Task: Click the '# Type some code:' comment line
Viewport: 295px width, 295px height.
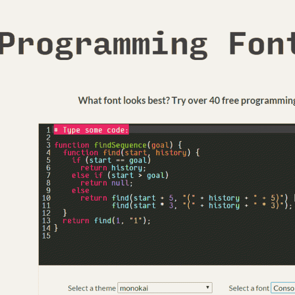Action: (91, 130)
